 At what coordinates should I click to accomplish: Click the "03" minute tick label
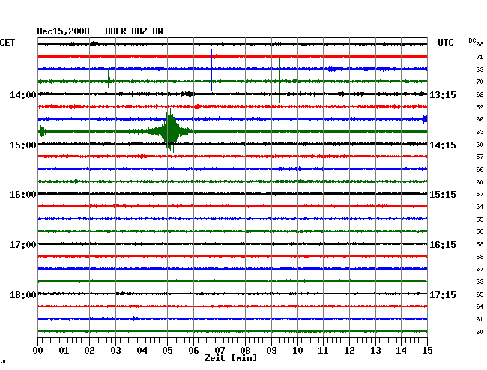[115, 351]
